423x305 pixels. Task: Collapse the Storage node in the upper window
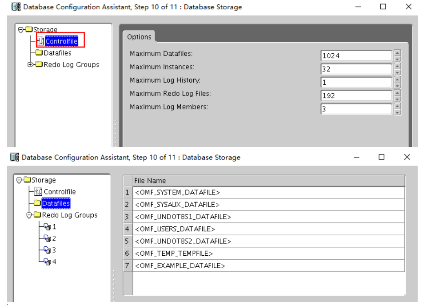(x=20, y=30)
